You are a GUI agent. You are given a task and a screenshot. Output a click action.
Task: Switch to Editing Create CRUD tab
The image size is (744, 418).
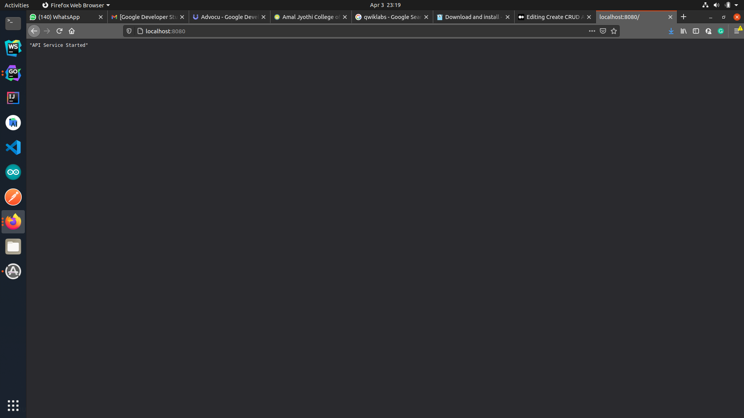[x=552, y=17]
